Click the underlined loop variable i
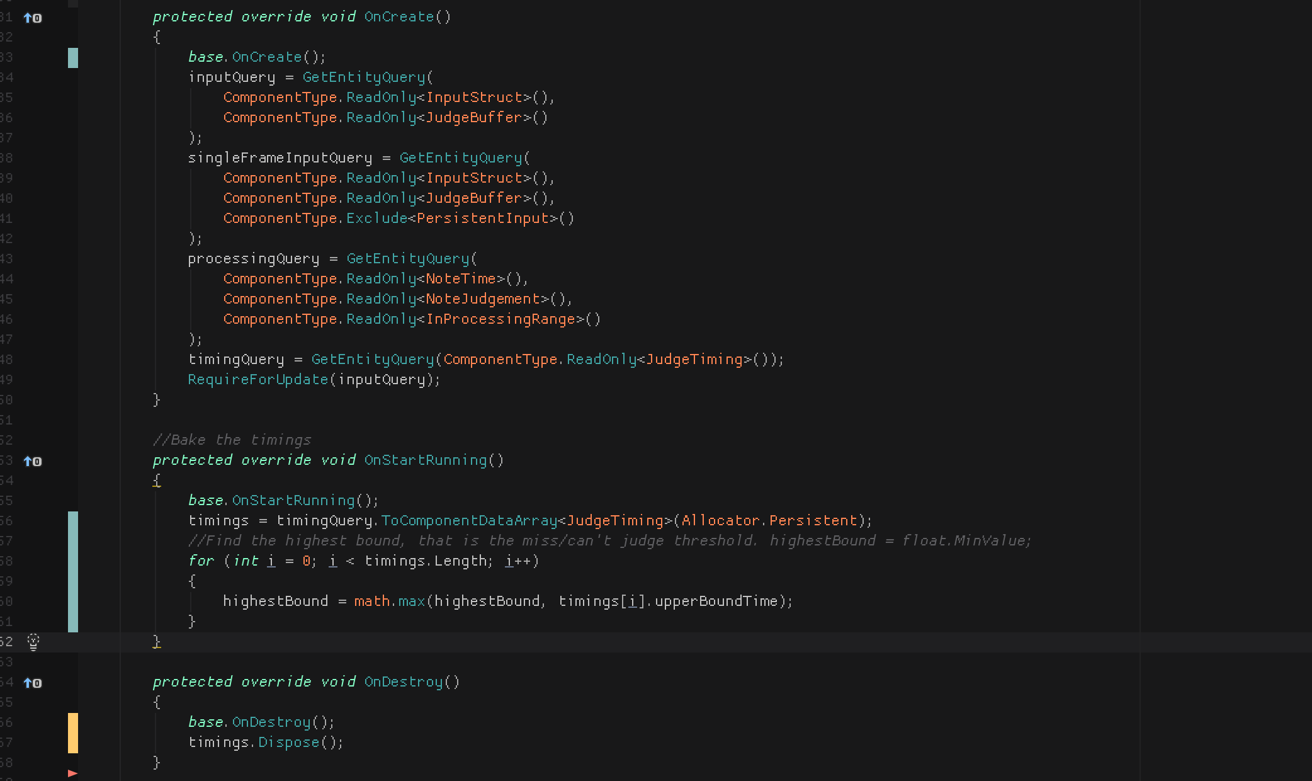The width and height of the screenshot is (1312, 781). (x=271, y=561)
